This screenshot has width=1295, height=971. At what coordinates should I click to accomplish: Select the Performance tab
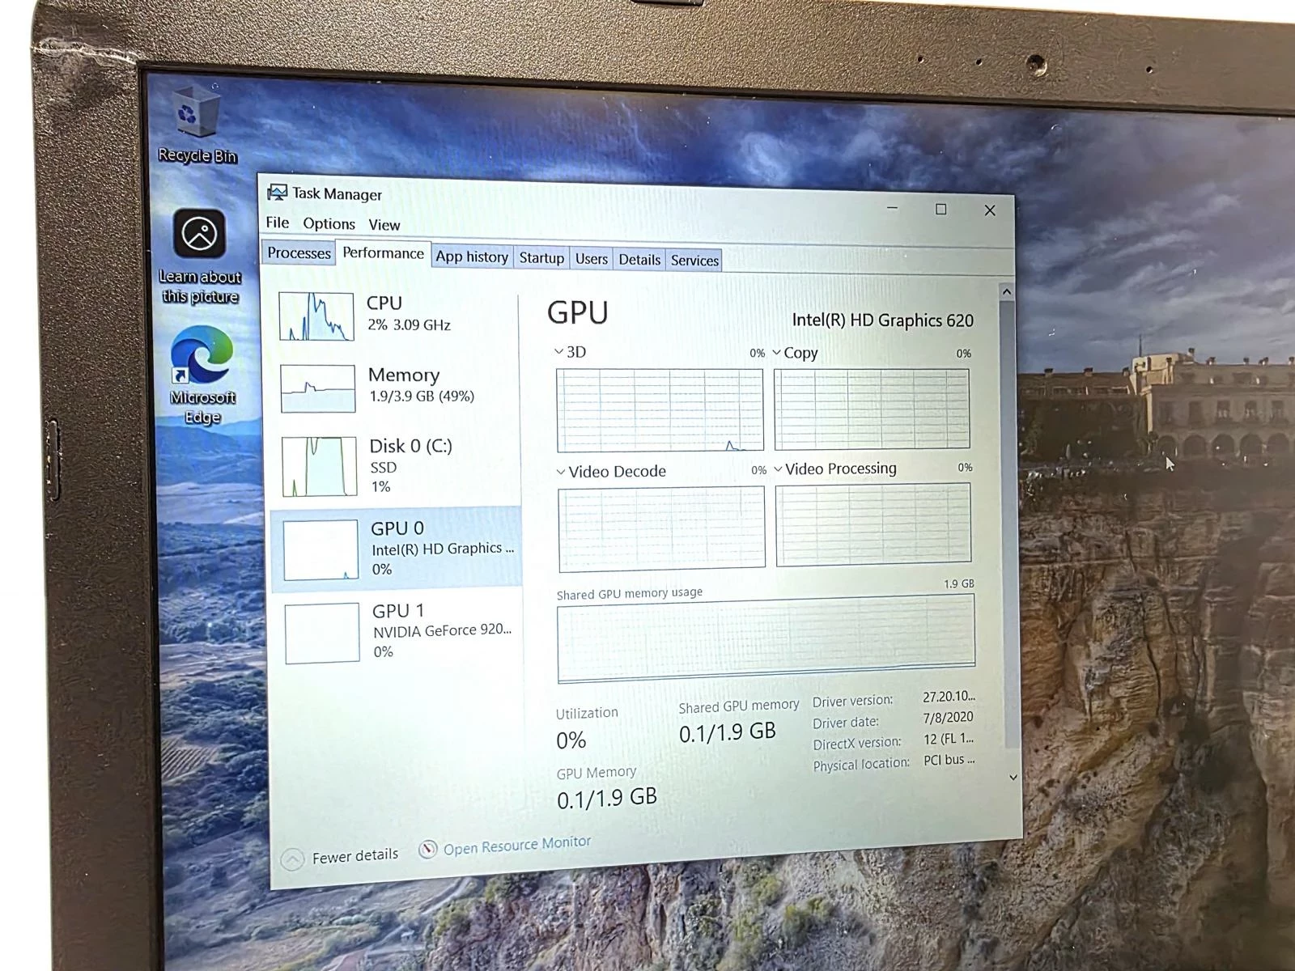[x=383, y=252]
